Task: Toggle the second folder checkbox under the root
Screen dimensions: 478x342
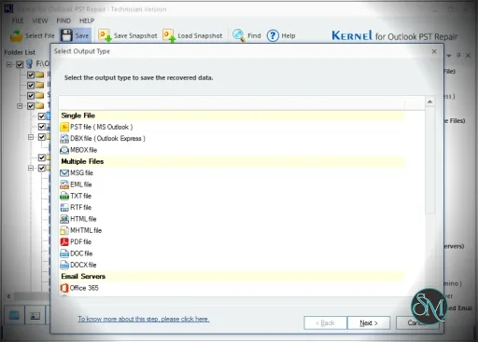Action: pyautogui.click(x=31, y=85)
